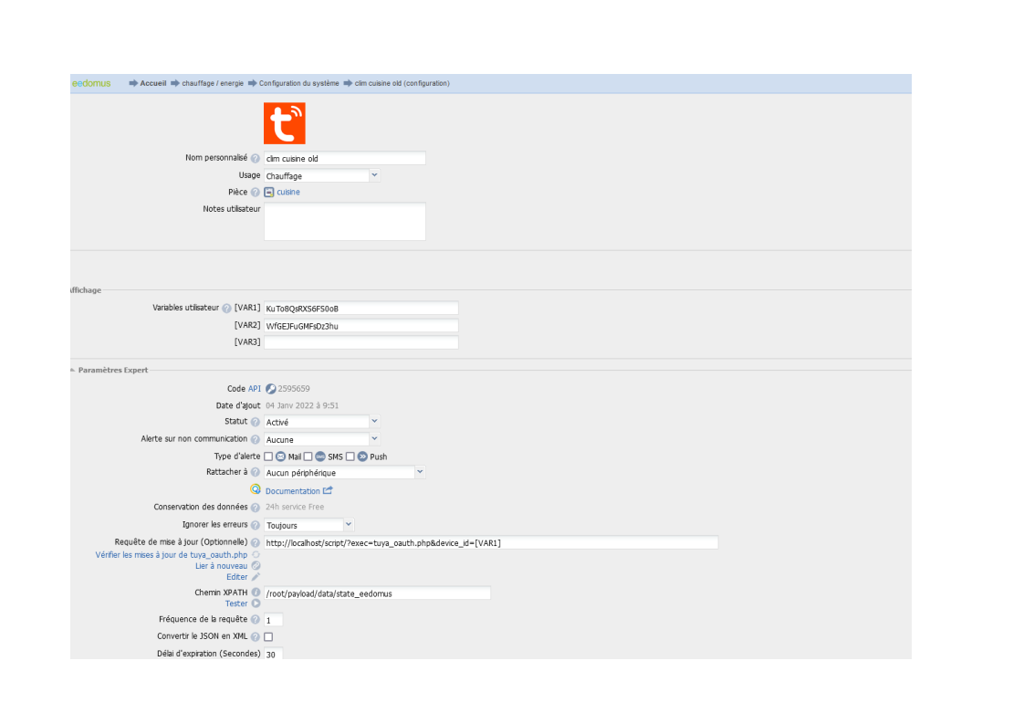Viewport: 1024px width, 724px height.
Task: Click the API link next to Code
Action: pyautogui.click(x=254, y=389)
